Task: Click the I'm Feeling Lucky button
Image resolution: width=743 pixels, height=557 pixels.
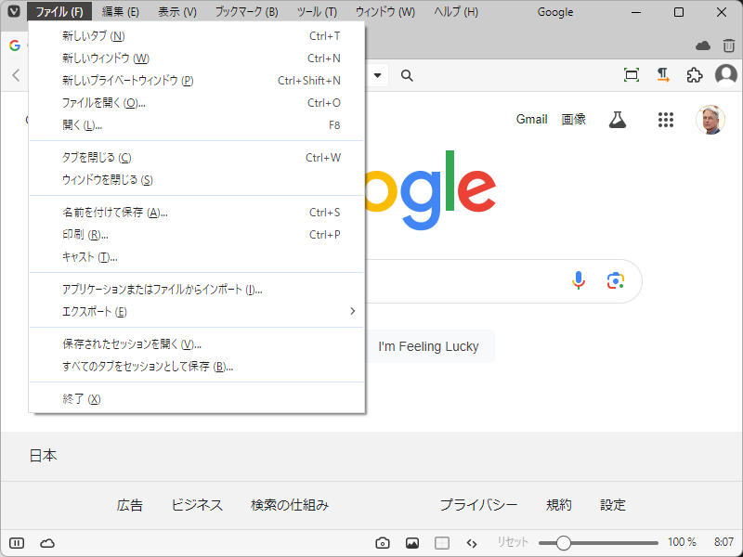Action: point(429,346)
